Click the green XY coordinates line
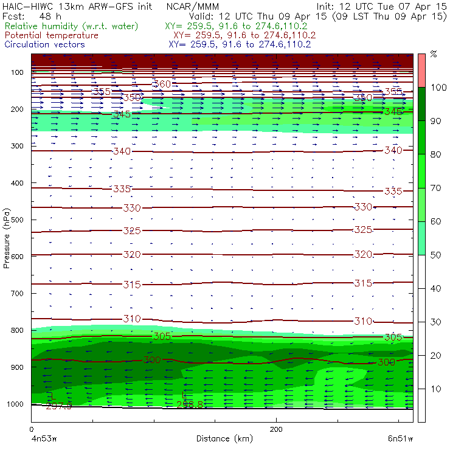The image size is (450, 450). click(x=236, y=26)
